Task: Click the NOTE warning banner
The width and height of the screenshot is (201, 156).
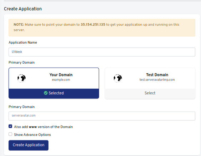Action: coord(102,28)
